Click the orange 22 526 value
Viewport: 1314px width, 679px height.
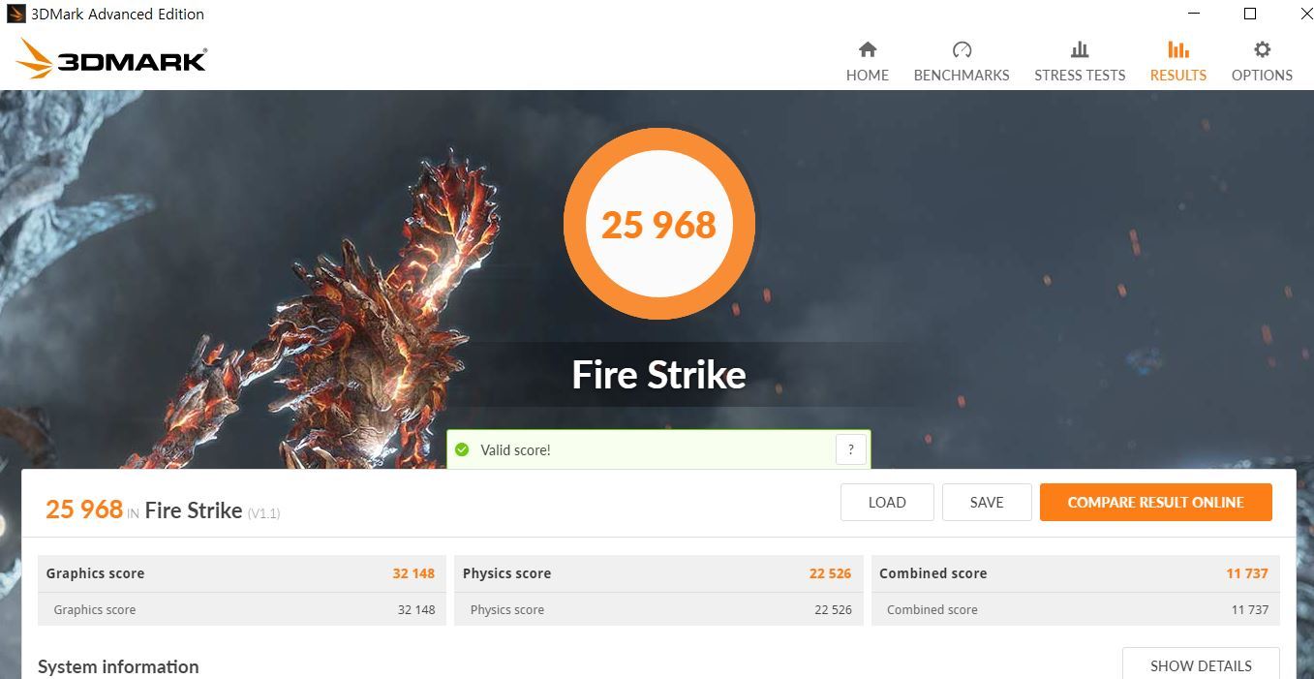point(830,573)
